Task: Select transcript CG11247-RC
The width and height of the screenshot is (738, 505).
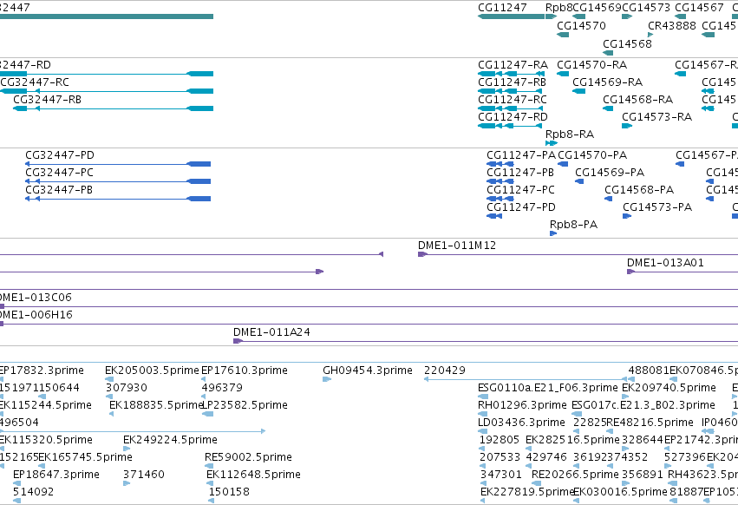Action: click(513, 100)
